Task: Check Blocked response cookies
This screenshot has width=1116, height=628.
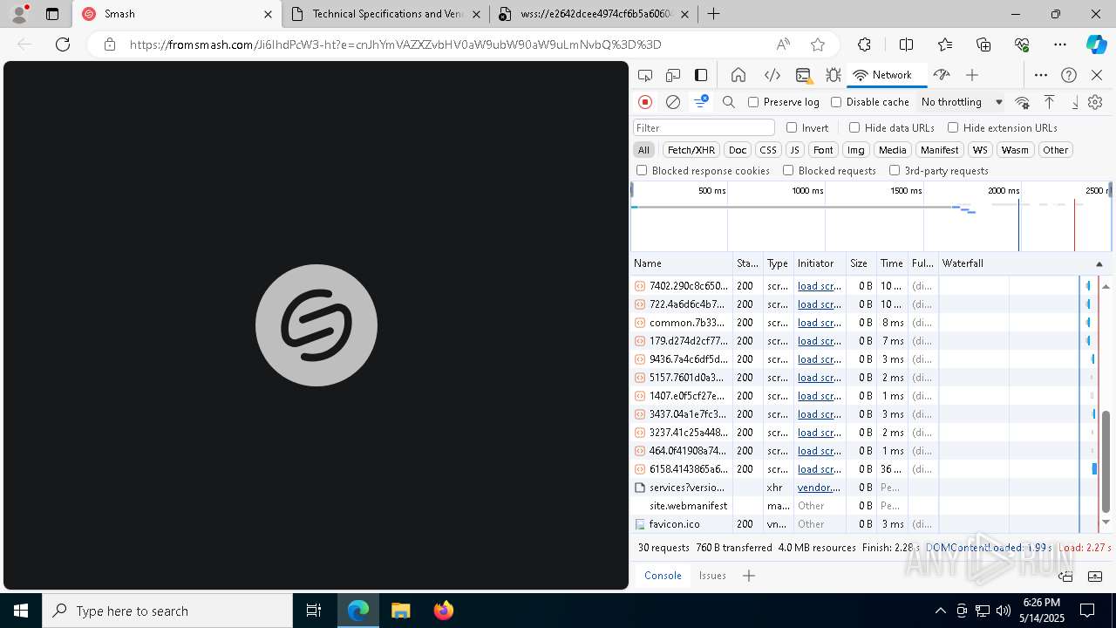Action: tap(642, 170)
